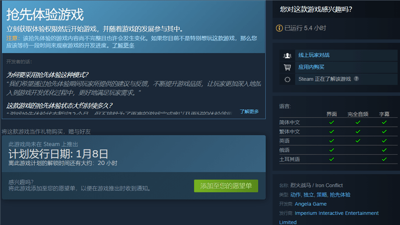The width and height of the screenshot is (400, 225).
Task: Click the online PvP players icon
Action: [x=287, y=55]
